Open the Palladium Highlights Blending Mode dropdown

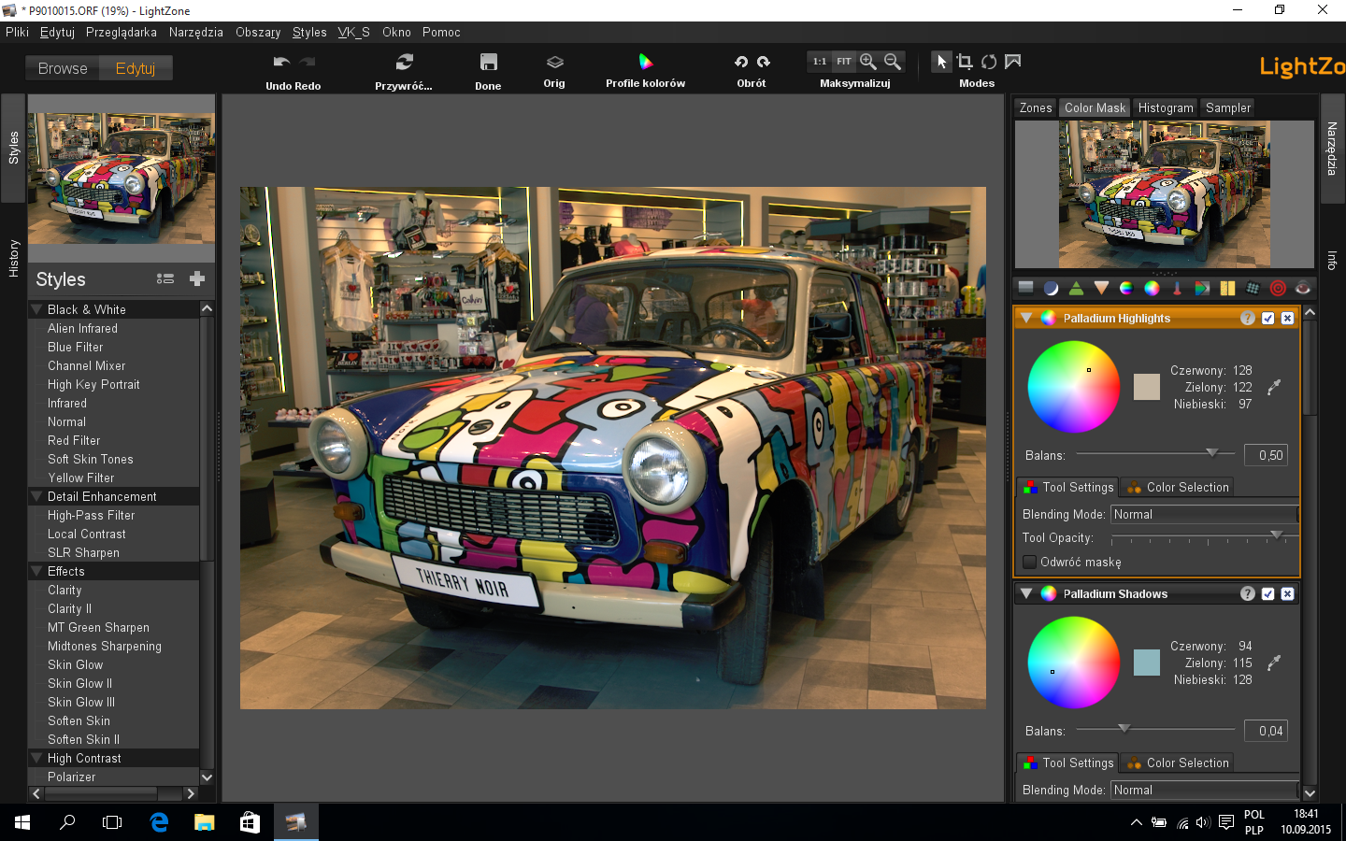pos(1205,514)
